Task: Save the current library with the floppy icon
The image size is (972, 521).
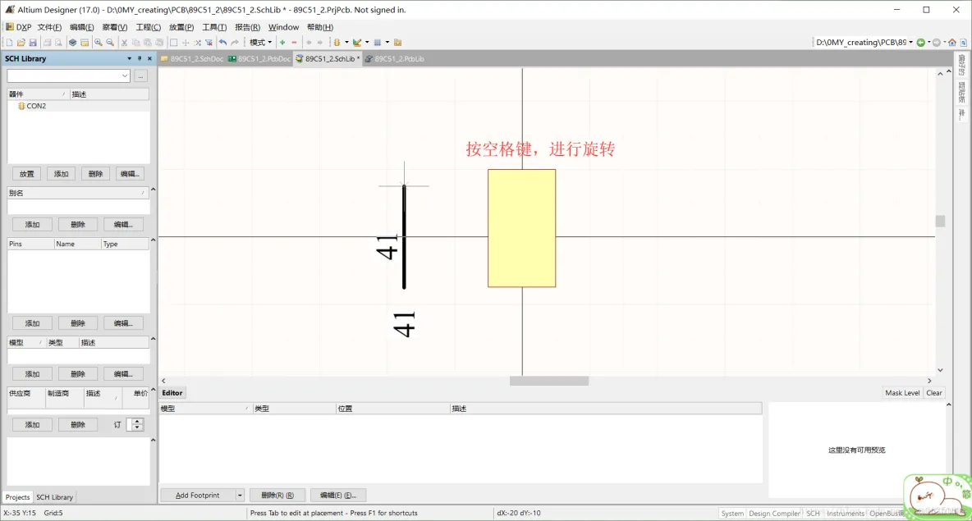Action: pos(33,43)
